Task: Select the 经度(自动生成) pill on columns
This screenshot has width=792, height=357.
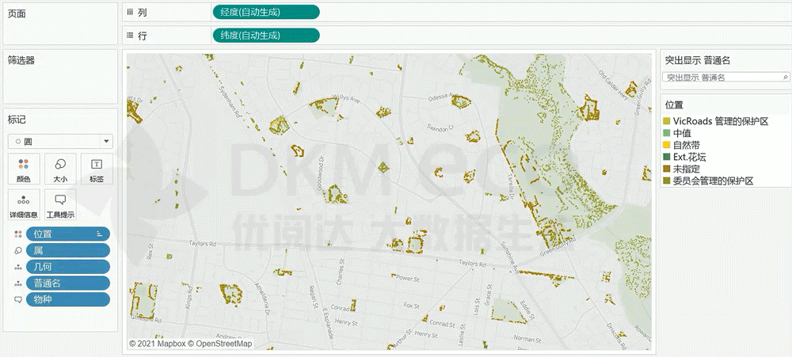Action: 265,12
